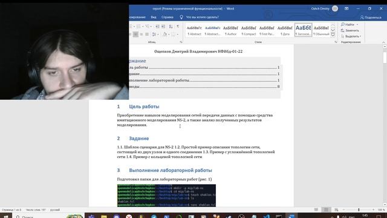This screenshot has height=218, width=387.
Task: Click the zoom slider handle
Action: pyautogui.click(x=359, y=210)
